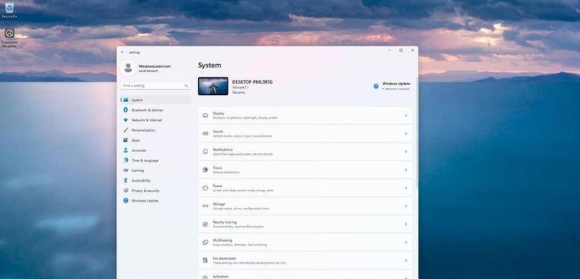The image size is (580, 279).
Task: Click the DESKTOP-PML3R1G computer name text
Action: 252,82
